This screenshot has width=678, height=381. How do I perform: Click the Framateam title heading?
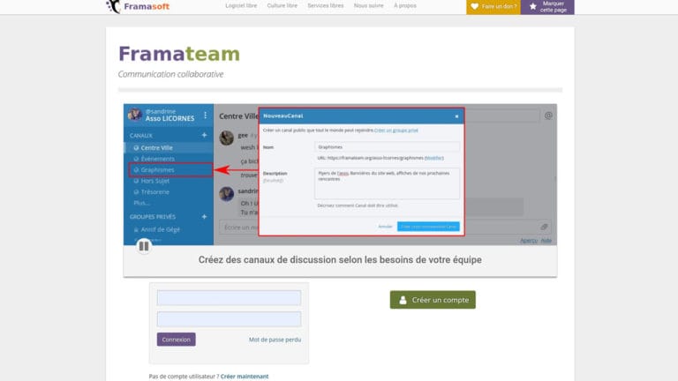click(179, 54)
